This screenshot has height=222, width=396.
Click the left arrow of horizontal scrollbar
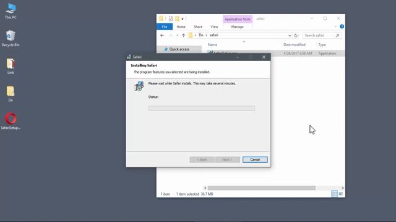(205, 188)
